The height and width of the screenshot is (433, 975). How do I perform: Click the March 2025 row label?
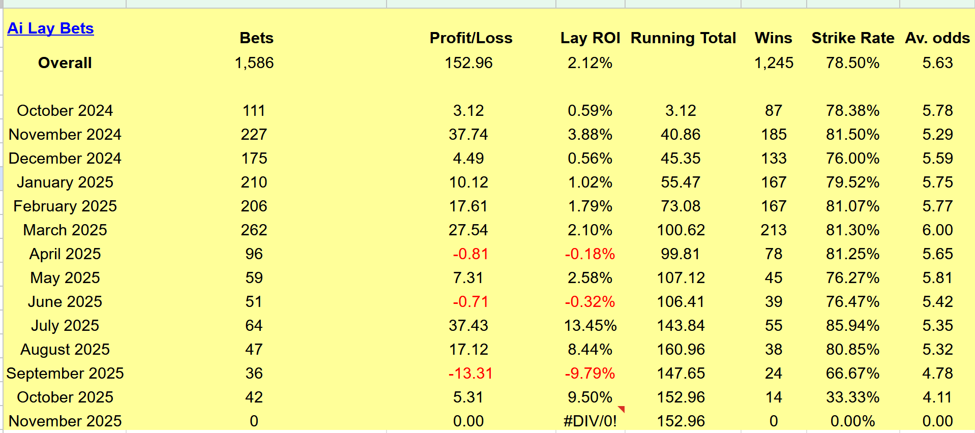[x=65, y=230]
